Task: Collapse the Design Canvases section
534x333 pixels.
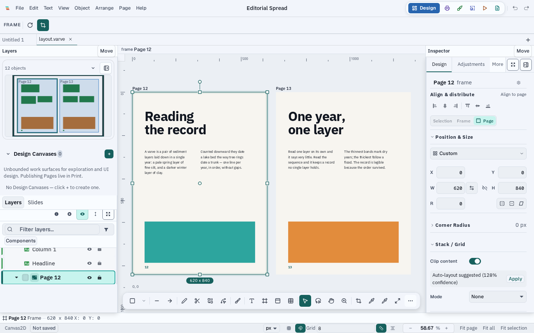Action: point(8,154)
